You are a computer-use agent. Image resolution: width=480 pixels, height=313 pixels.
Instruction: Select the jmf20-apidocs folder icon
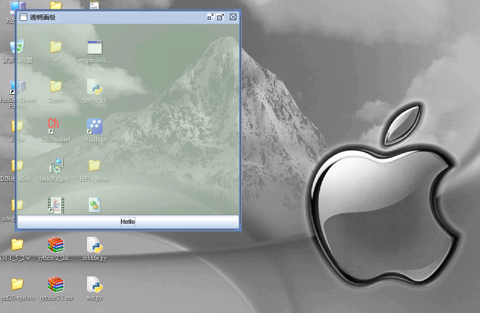pos(18,284)
